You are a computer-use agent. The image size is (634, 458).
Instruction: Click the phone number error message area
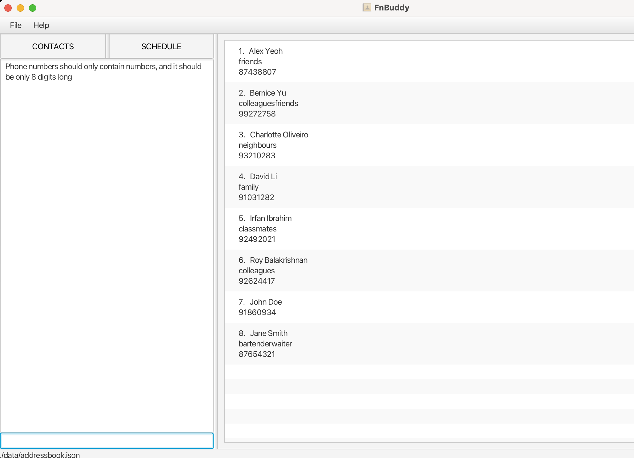103,72
